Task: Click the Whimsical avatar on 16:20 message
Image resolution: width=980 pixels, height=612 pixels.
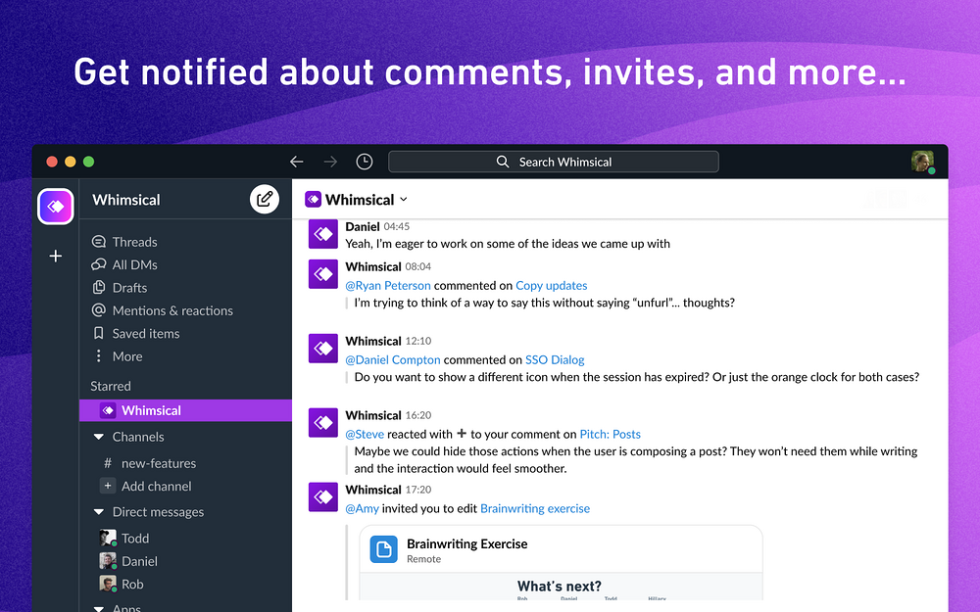Action: (x=323, y=423)
